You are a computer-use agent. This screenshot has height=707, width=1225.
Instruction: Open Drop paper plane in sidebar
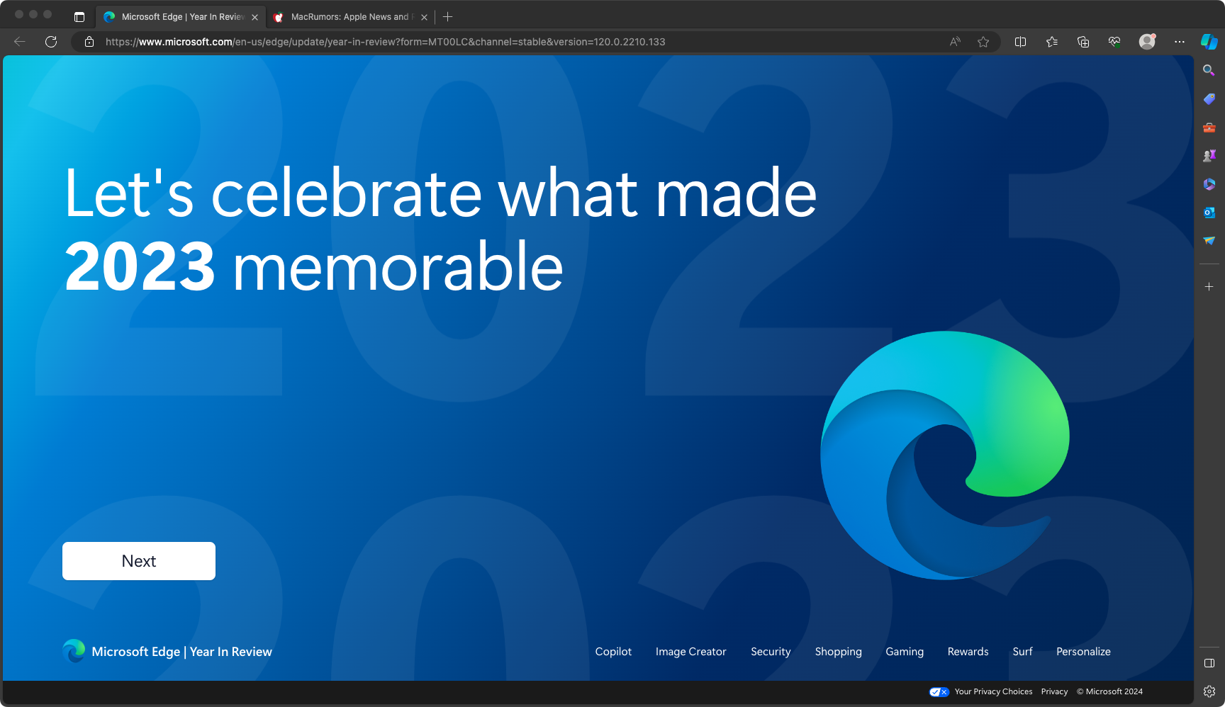[x=1209, y=241]
